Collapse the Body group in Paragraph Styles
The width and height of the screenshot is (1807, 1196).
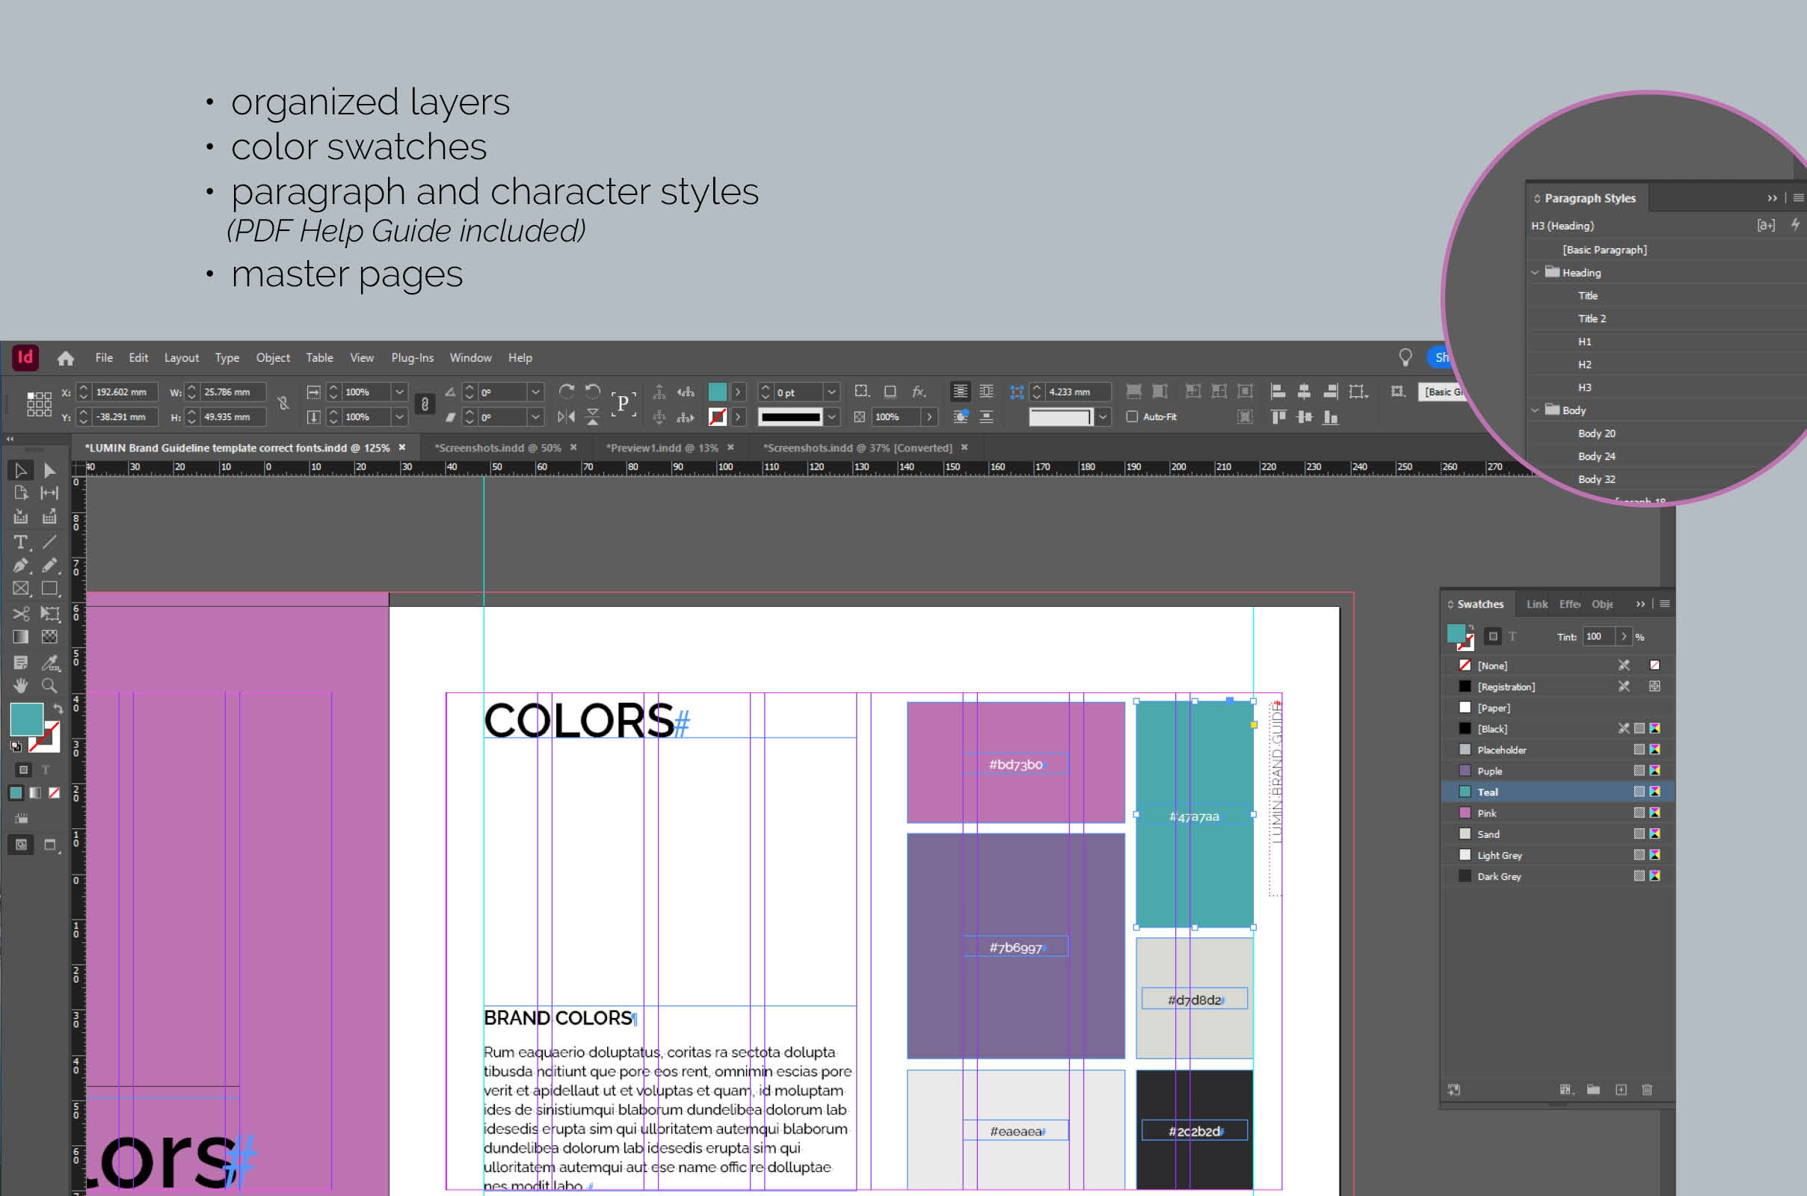(x=1535, y=410)
